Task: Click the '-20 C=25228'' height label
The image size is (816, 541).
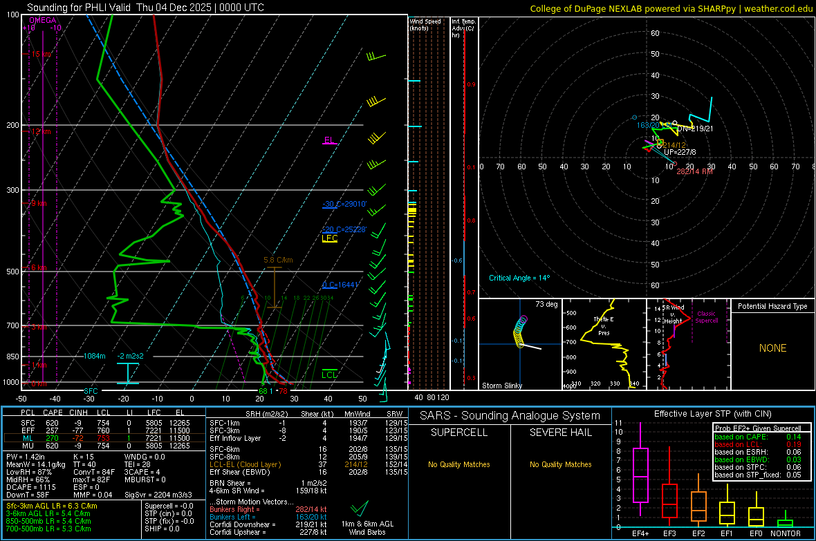Action: pyautogui.click(x=344, y=229)
